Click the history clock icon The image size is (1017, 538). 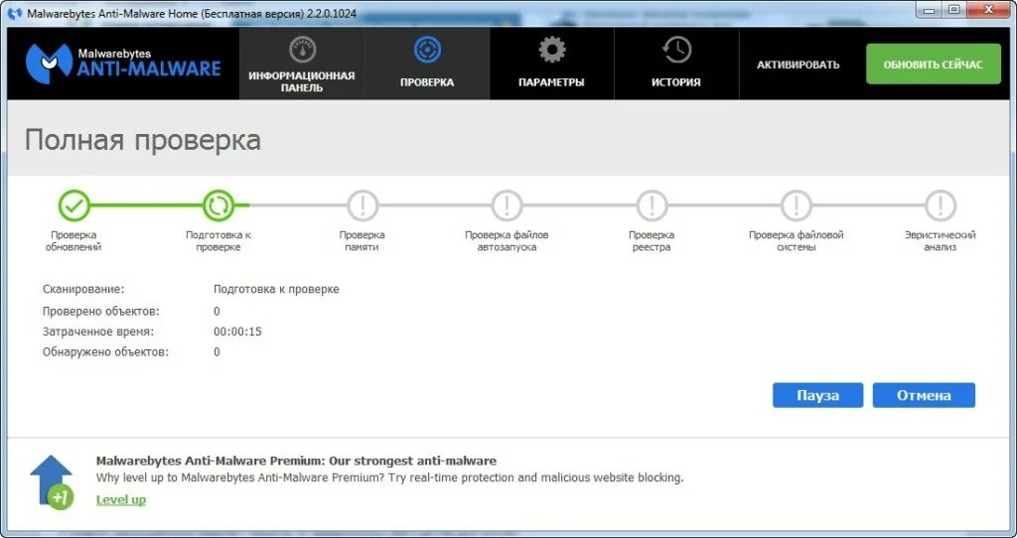pyautogui.click(x=676, y=50)
